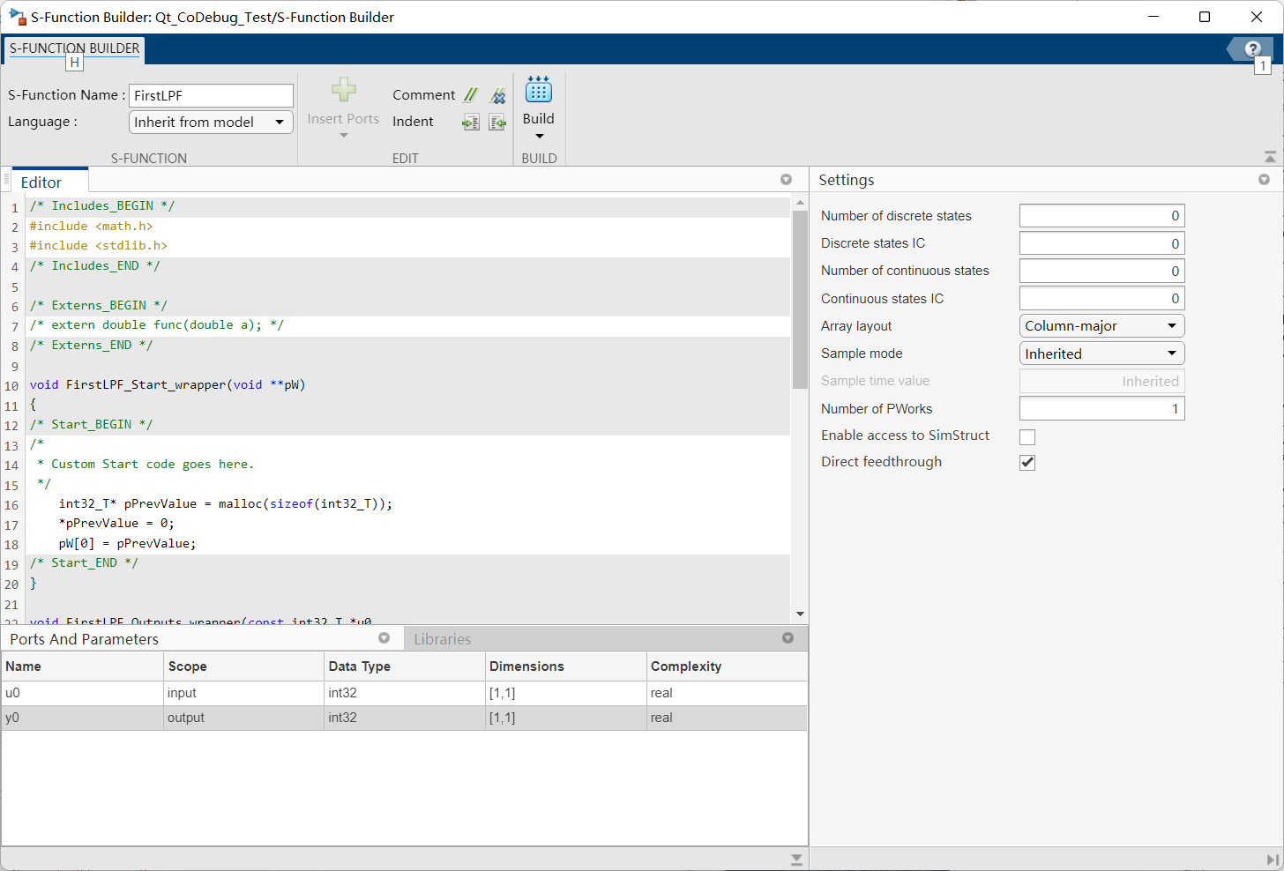This screenshot has width=1284, height=871.
Task: Click the Uncomment icon
Action: point(498,95)
